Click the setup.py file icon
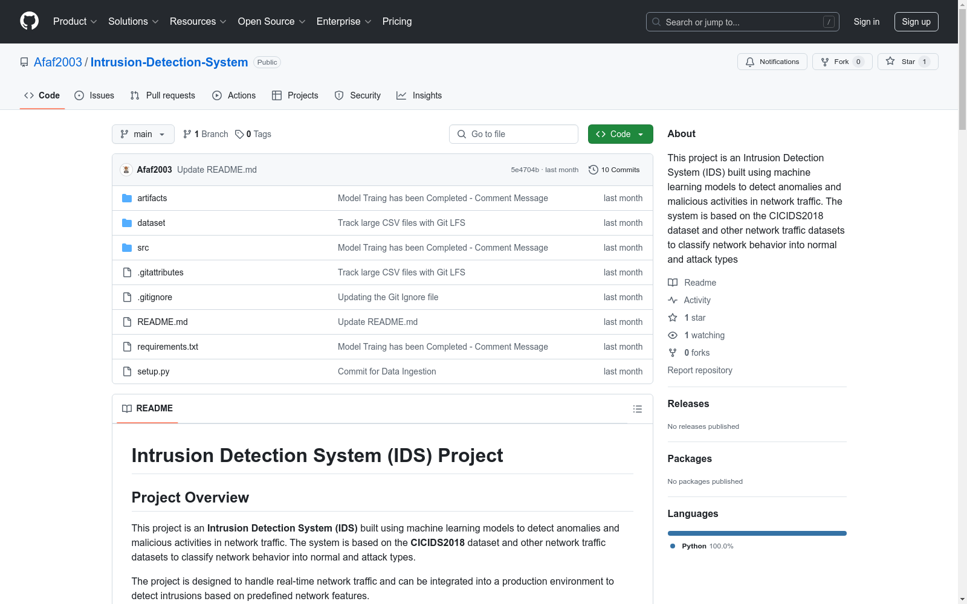967x604 pixels. (127, 371)
